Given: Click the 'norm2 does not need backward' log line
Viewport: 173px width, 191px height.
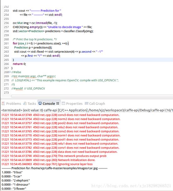Looking at the screenshot, I should tap(61, 119).
